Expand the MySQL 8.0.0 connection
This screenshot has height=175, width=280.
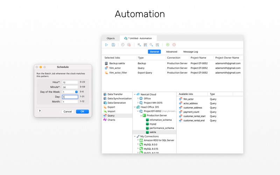(x=138, y=144)
